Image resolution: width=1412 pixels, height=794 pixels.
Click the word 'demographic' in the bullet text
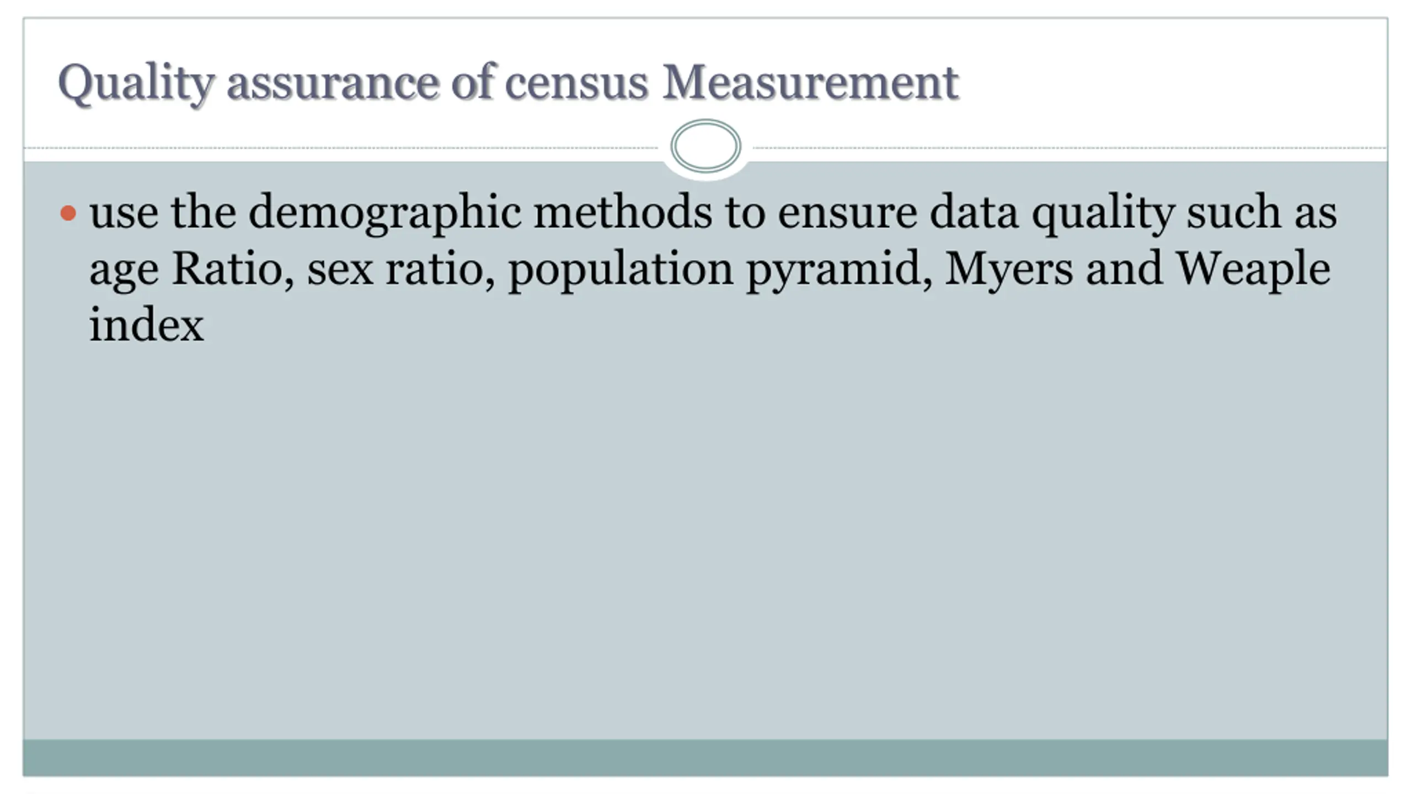coord(384,213)
